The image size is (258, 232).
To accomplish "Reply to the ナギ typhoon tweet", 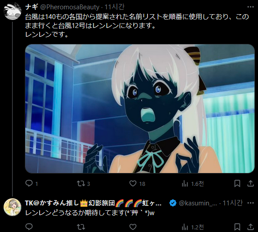I will tap(29, 184).
